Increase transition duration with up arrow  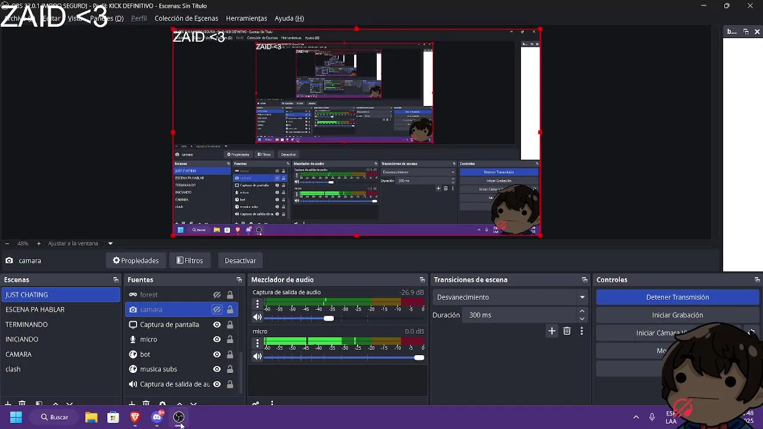coord(582,312)
